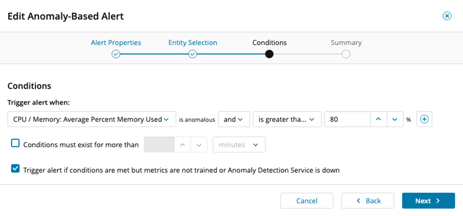The image size is (463, 216).
Task: Click the Alert Properties step checkmark circle
Action: point(115,54)
